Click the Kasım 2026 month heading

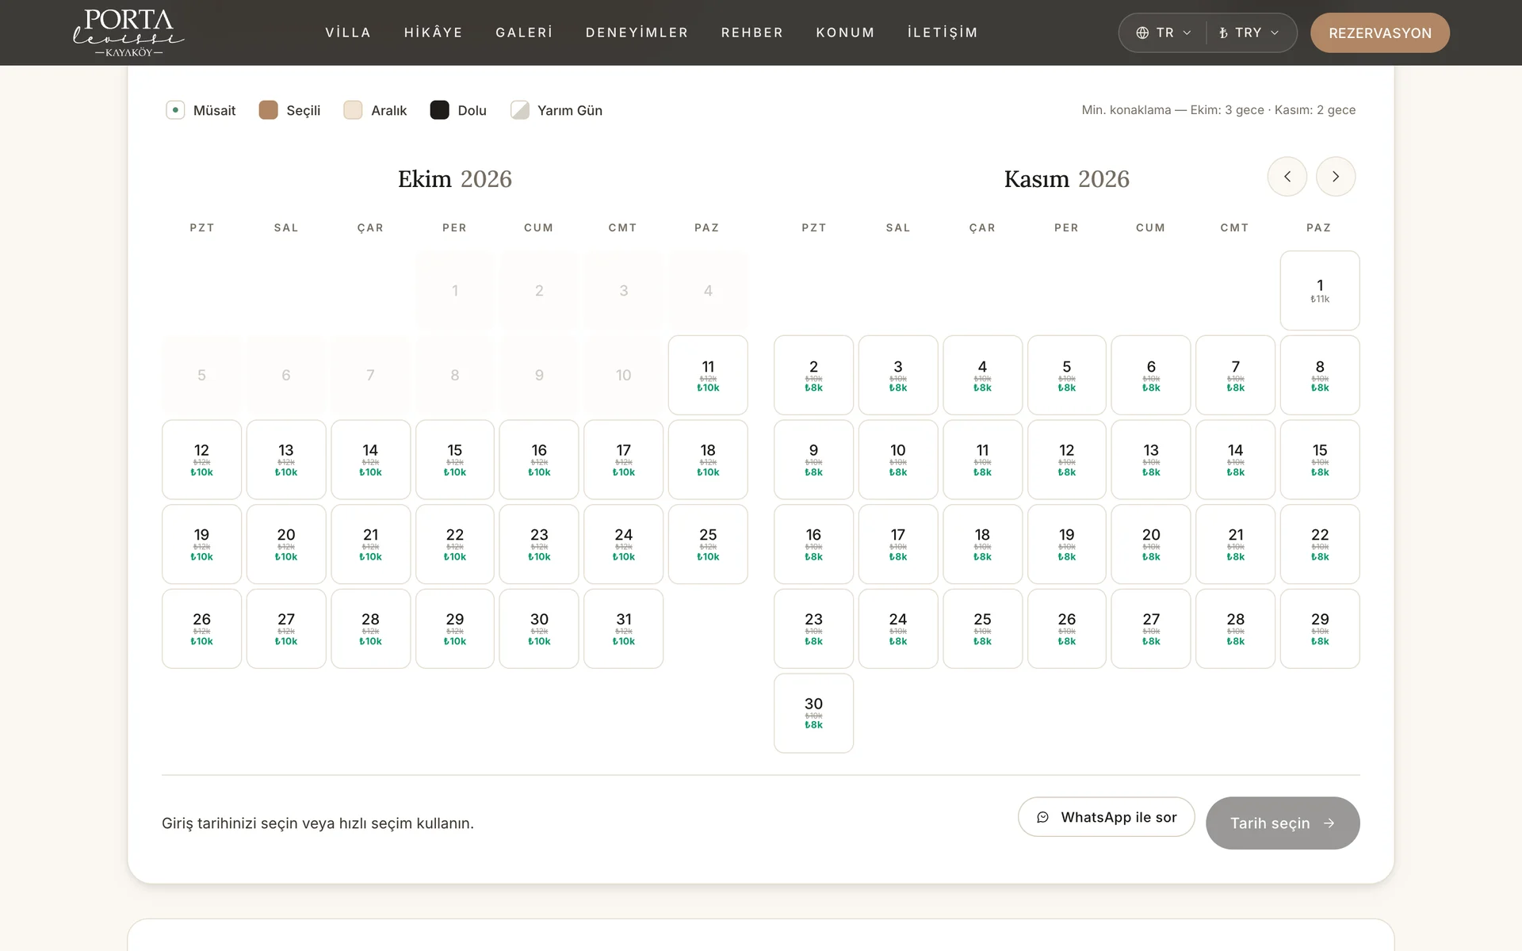1067,179
